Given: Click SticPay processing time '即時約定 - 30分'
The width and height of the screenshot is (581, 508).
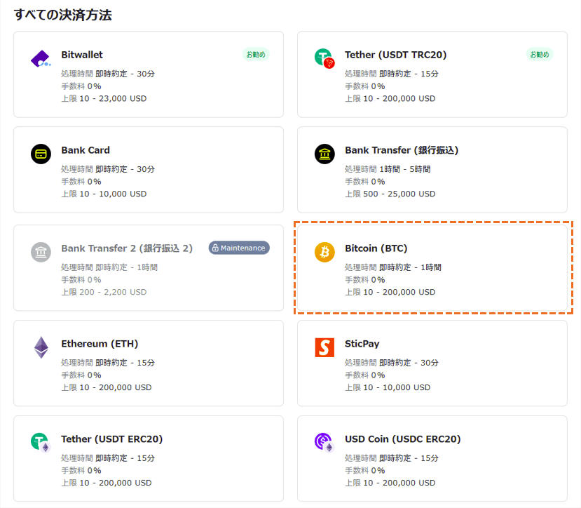Looking at the screenshot, I should coord(409,362).
